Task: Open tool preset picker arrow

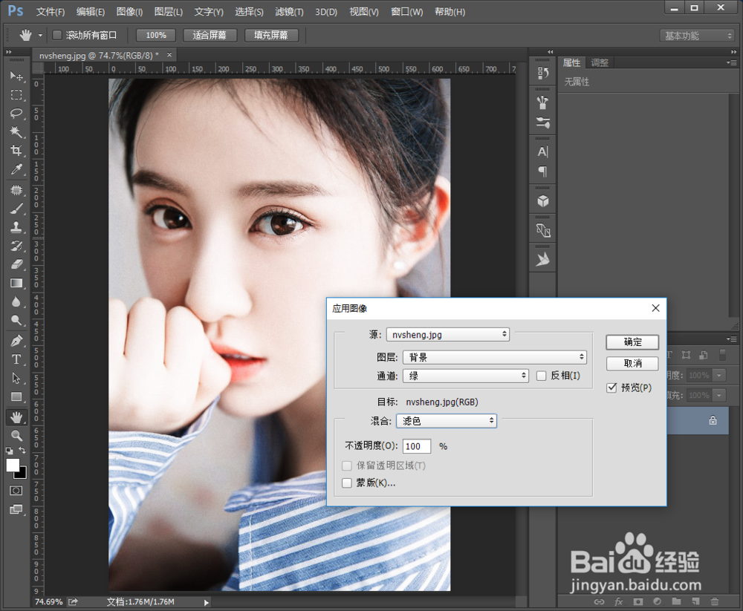Action: click(40, 36)
